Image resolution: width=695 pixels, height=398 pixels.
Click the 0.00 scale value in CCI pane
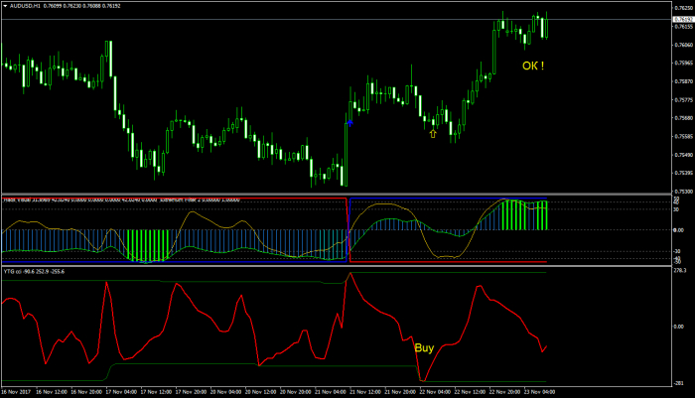pos(678,327)
